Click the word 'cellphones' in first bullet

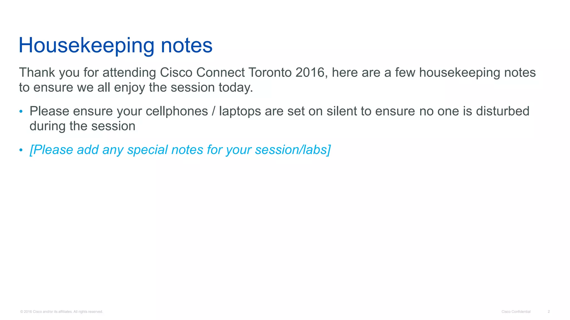(177, 111)
